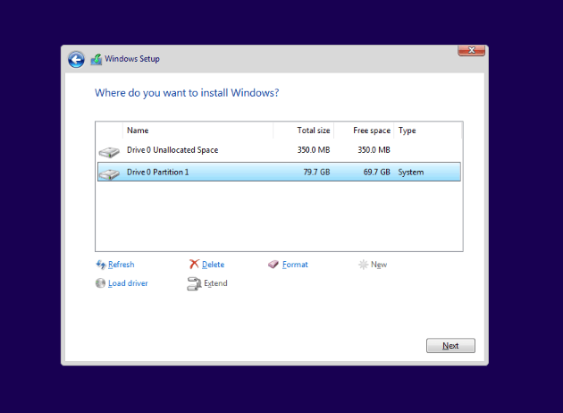Sort by the Free space column header

[371, 131]
